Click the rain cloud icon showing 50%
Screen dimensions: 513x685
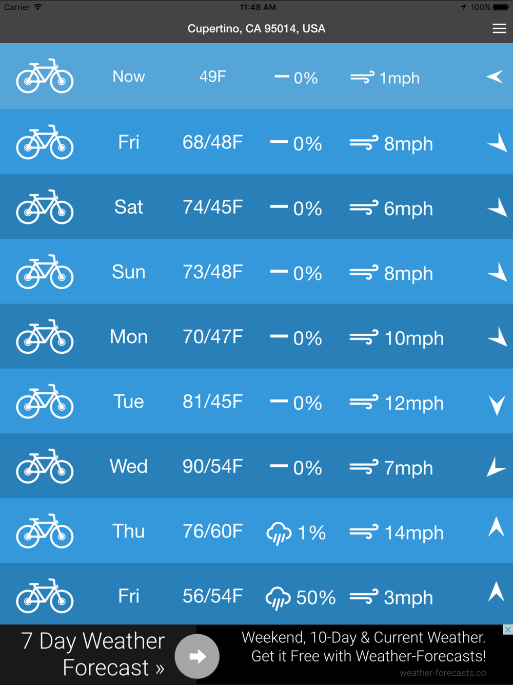tap(278, 598)
